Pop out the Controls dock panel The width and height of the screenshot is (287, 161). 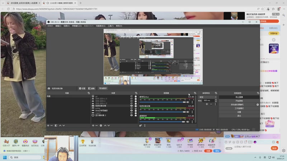click(258, 93)
